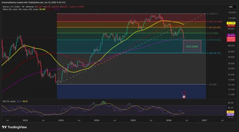The height and width of the screenshot is (132, 239).
Task: Click the dark red 88,436 price axis tag
Action: [x=231, y=26]
